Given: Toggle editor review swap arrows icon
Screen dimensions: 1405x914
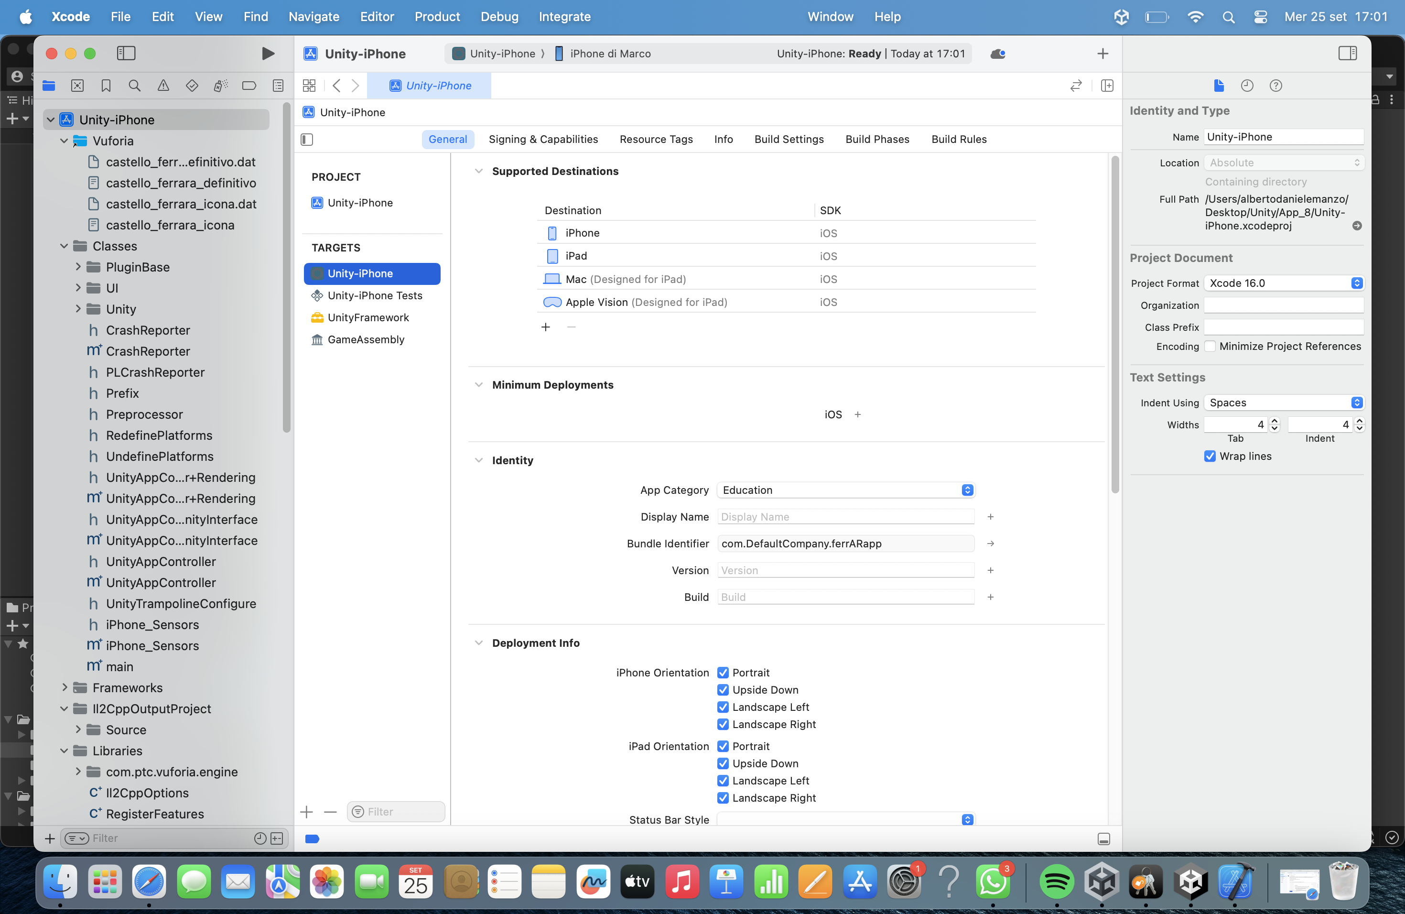Looking at the screenshot, I should (1076, 86).
